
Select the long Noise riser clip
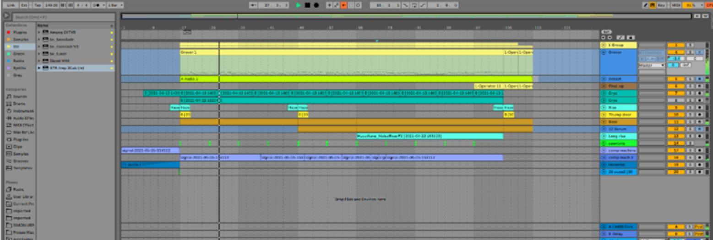tap(430, 136)
